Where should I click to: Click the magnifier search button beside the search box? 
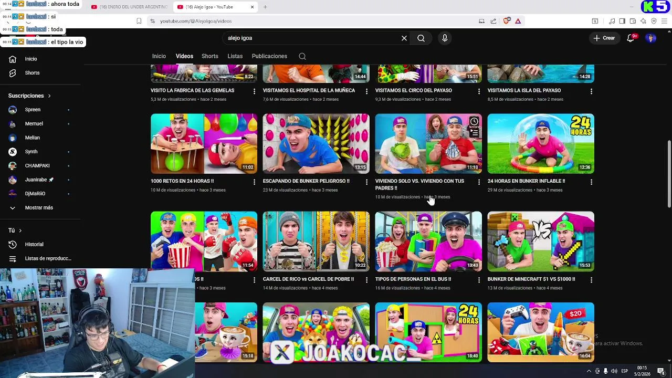click(421, 38)
